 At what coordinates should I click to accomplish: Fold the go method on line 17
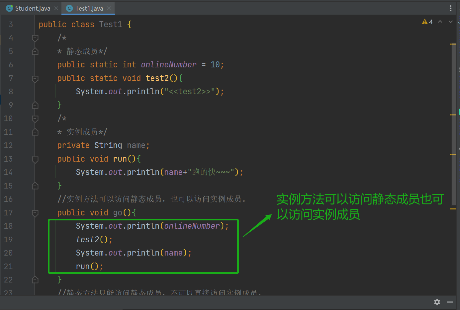35,213
